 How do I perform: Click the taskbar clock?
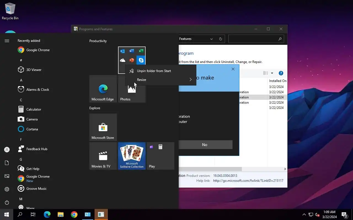pos(329,215)
